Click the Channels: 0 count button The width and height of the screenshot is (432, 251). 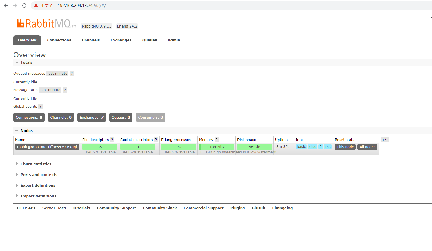tap(61, 117)
